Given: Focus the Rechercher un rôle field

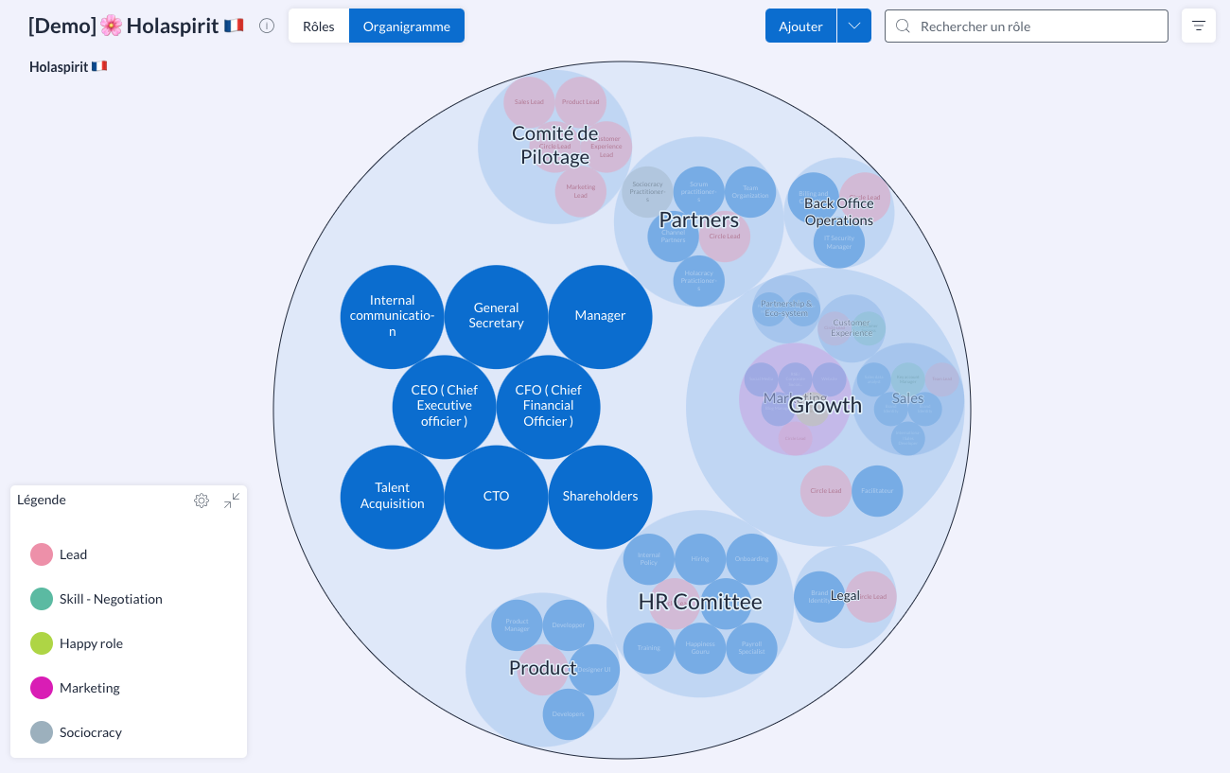Looking at the screenshot, I should (x=1027, y=26).
